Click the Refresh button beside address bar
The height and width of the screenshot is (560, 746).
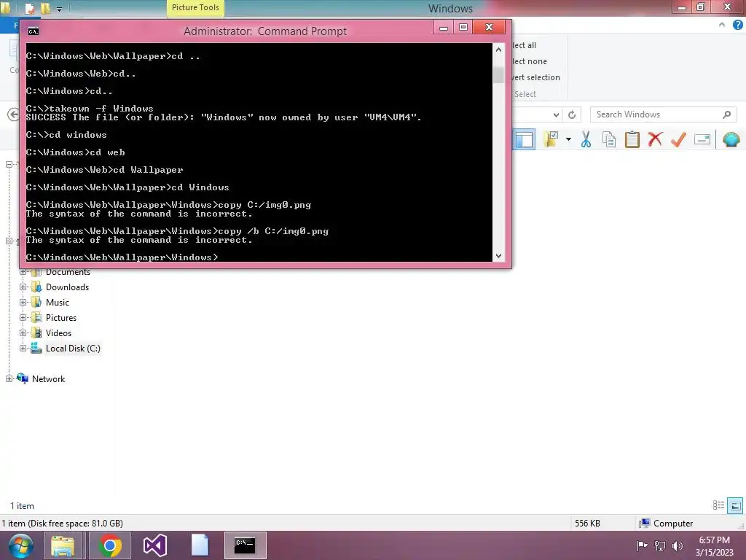tap(572, 114)
